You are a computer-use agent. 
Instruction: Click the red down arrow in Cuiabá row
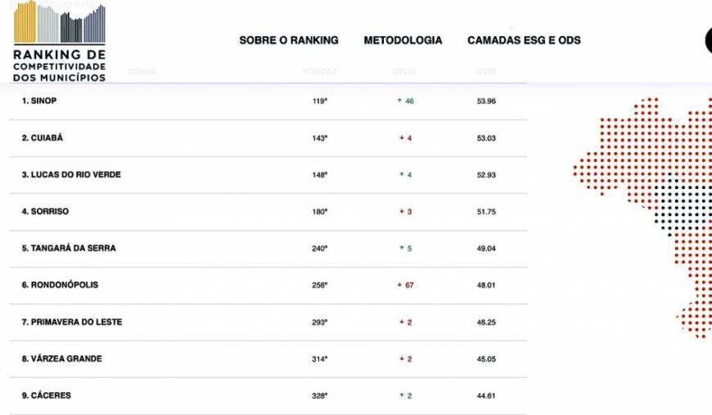tap(401, 138)
